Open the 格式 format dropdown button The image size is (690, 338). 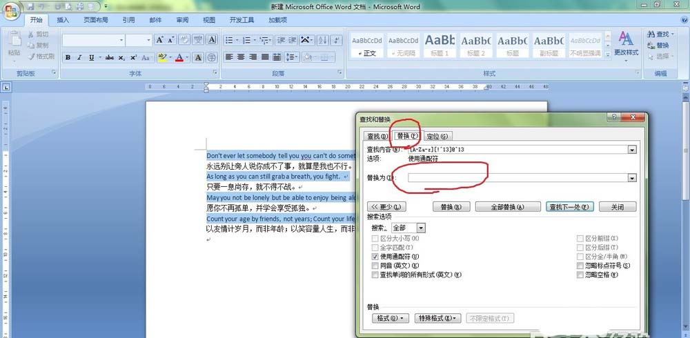(391, 318)
